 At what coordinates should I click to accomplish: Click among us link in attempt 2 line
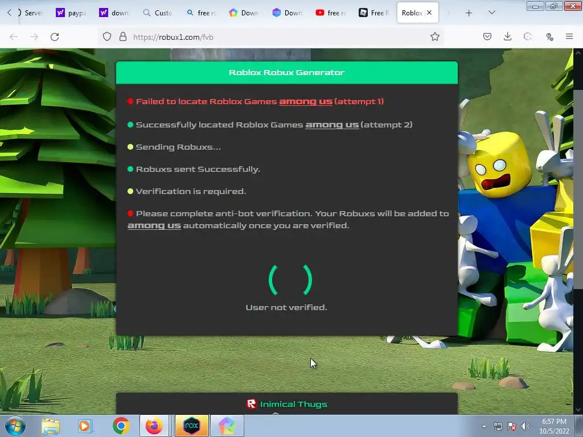[x=332, y=125]
